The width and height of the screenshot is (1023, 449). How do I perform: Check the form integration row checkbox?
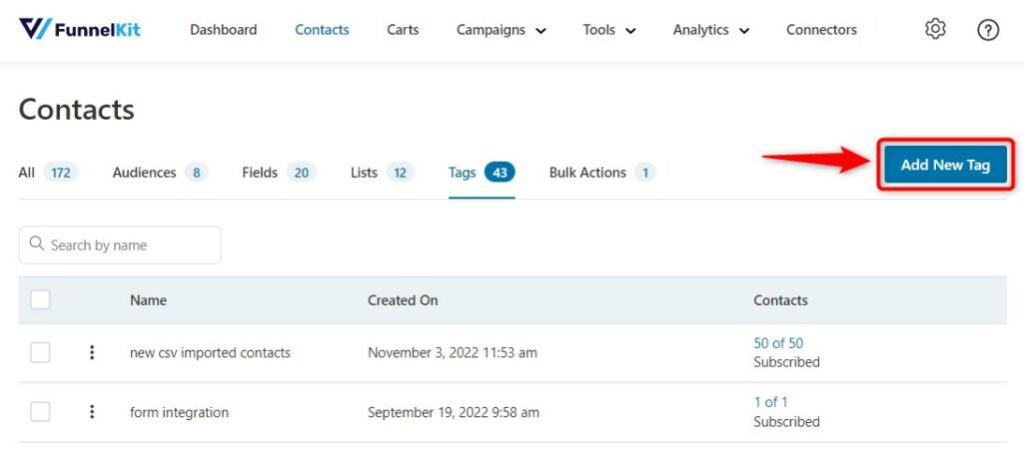point(40,412)
